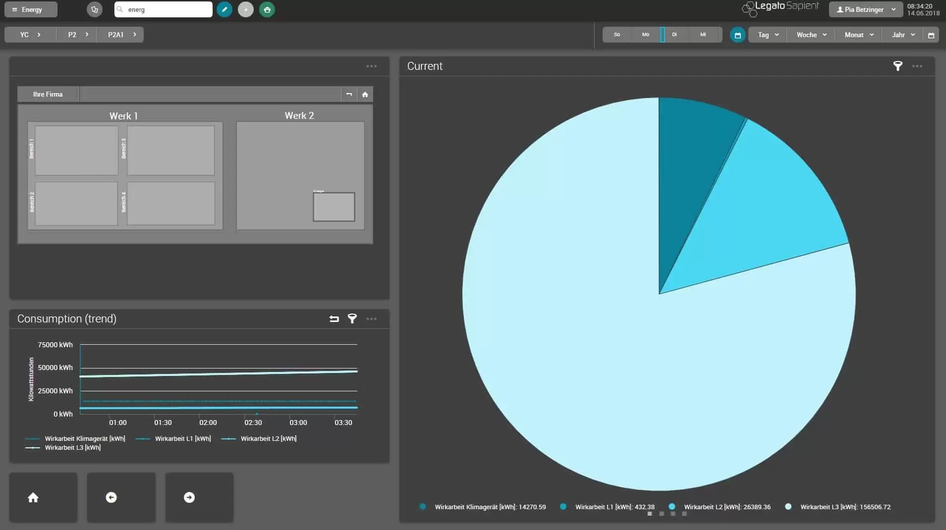The height and width of the screenshot is (530, 946).
Task: Click the teal pencil edit icon
Action: [224, 9]
